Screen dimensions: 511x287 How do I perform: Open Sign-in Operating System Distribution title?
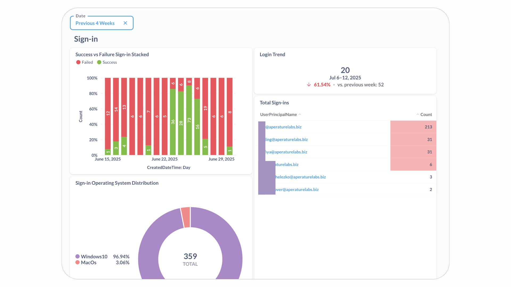pos(117,183)
